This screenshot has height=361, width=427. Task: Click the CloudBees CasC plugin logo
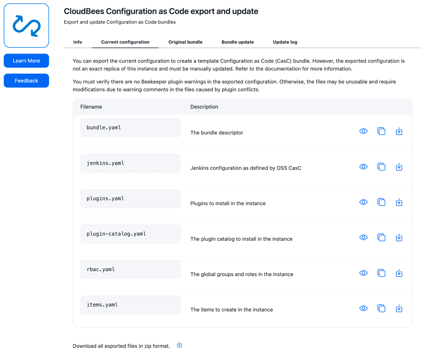[26, 26]
